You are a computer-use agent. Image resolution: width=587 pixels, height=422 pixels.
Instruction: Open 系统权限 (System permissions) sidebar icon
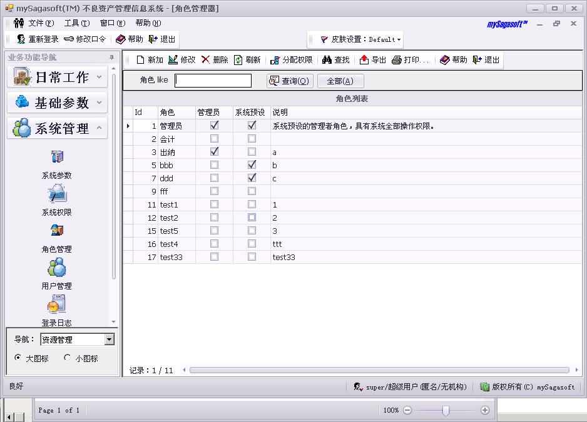tap(57, 194)
